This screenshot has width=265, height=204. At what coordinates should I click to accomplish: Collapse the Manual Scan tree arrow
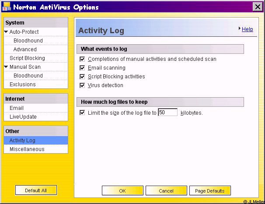pos(6,67)
